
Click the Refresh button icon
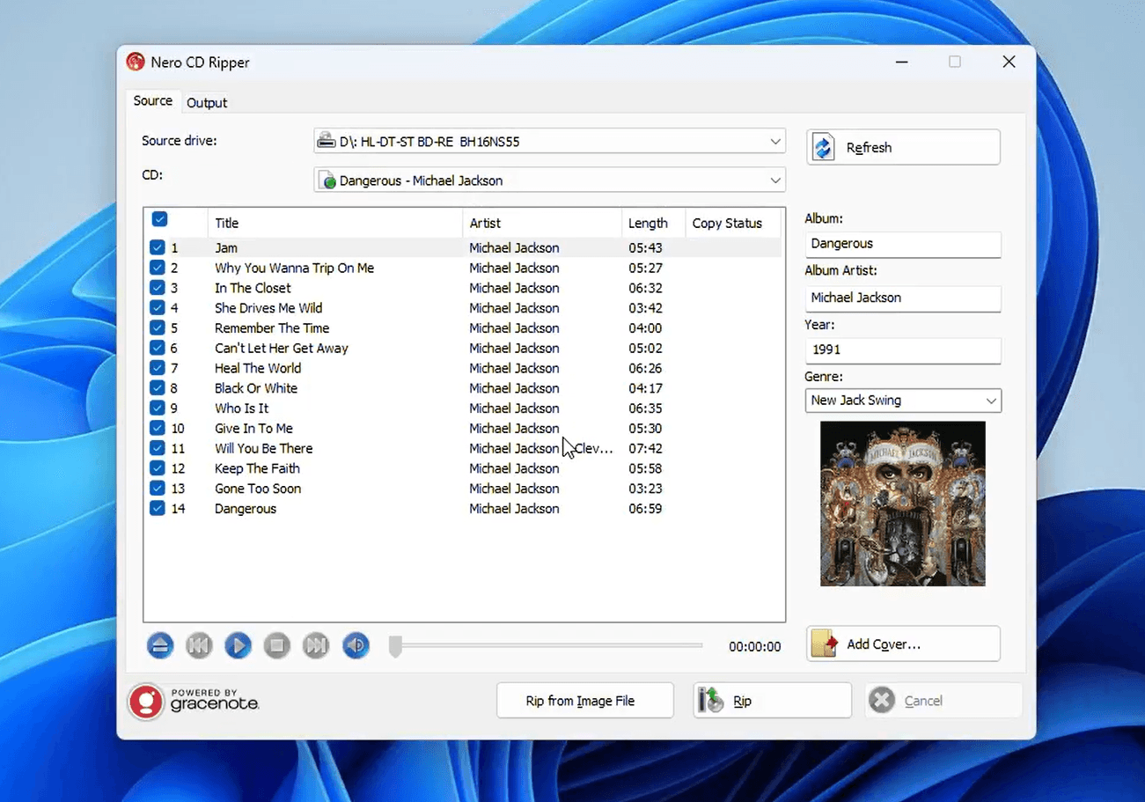click(x=824, y=148)
